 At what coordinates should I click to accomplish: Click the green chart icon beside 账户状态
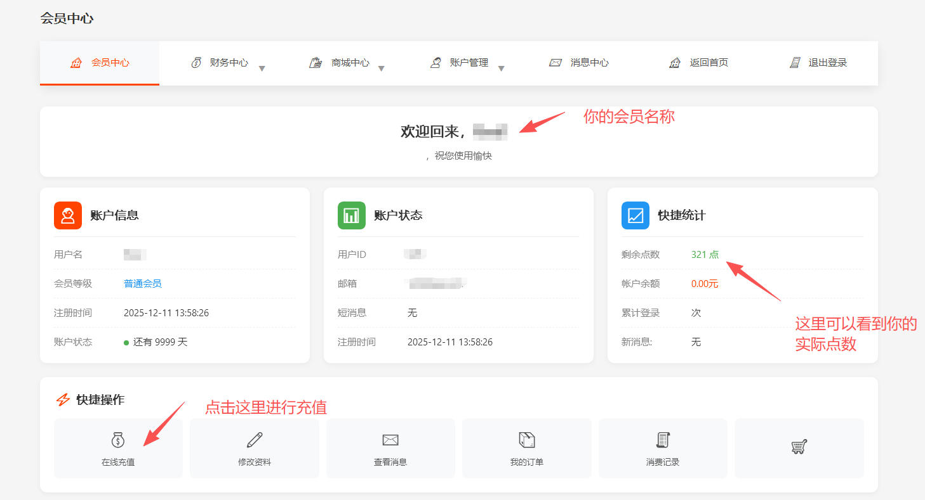point(352,215)
